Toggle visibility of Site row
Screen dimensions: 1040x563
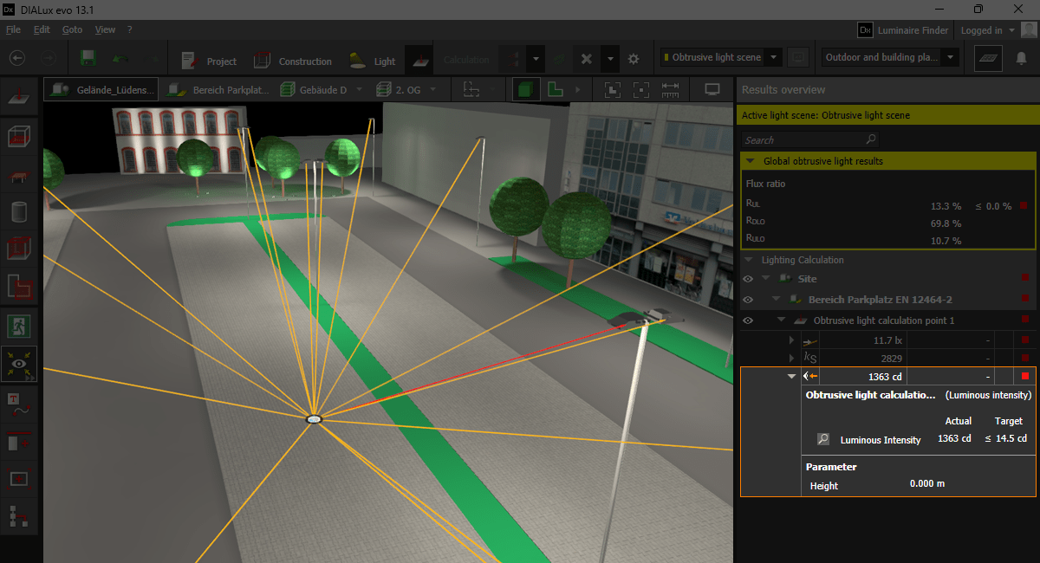tap(748, 279)
